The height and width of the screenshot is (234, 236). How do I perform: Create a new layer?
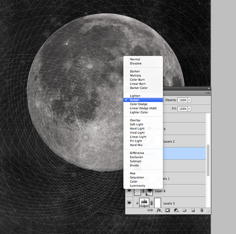click(x=193, y=211)
